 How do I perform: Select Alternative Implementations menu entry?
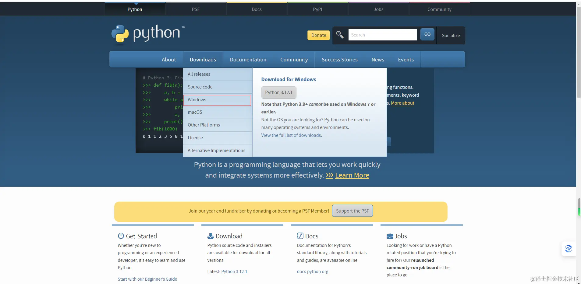pyautogui.click(x=218, y=151)
